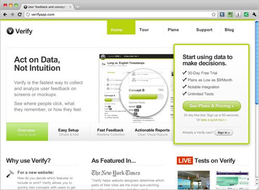Click The New York Times logo
Image resolution: width=259 pixels, height=190 pixels.
116,173
